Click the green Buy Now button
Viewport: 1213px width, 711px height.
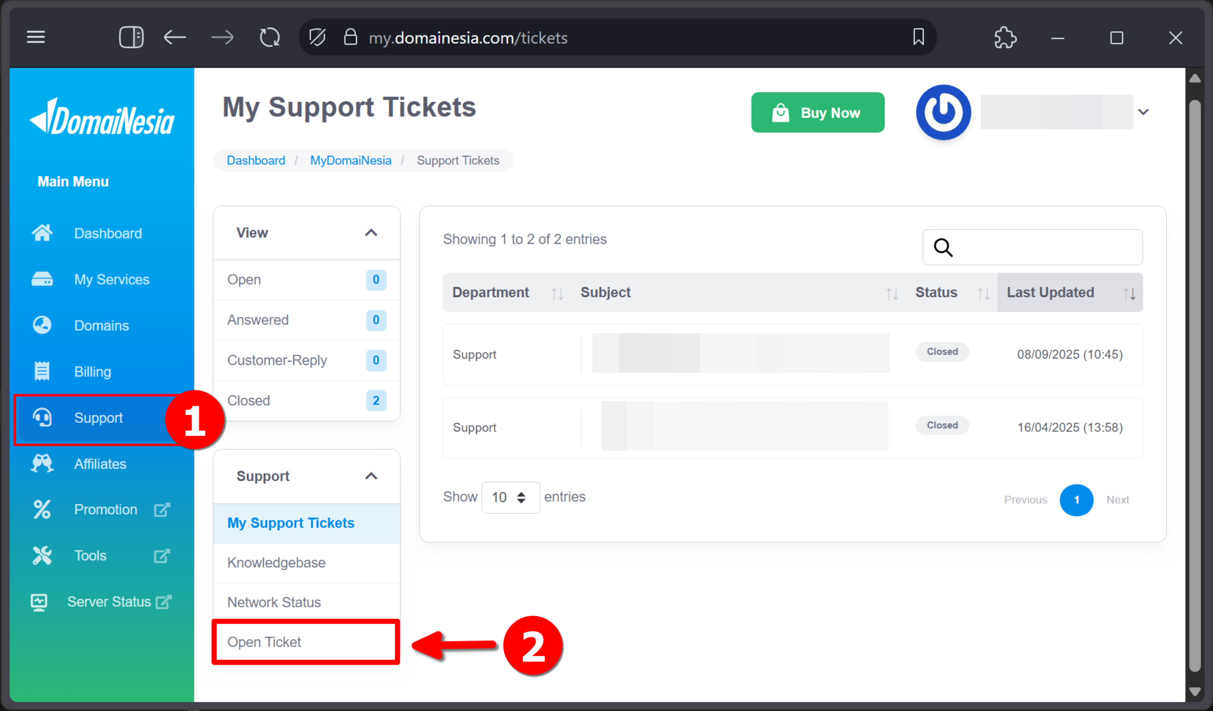pos(817,113)
